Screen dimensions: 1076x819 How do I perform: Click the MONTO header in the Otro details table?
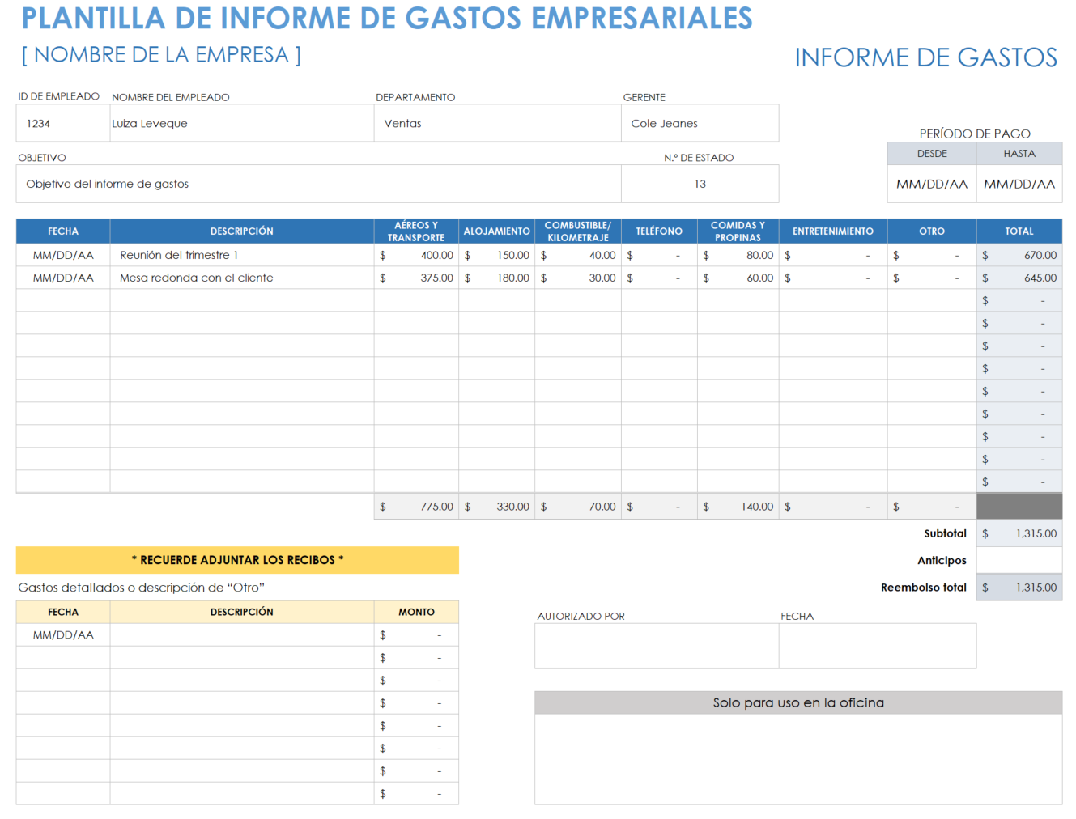point(416,612)
